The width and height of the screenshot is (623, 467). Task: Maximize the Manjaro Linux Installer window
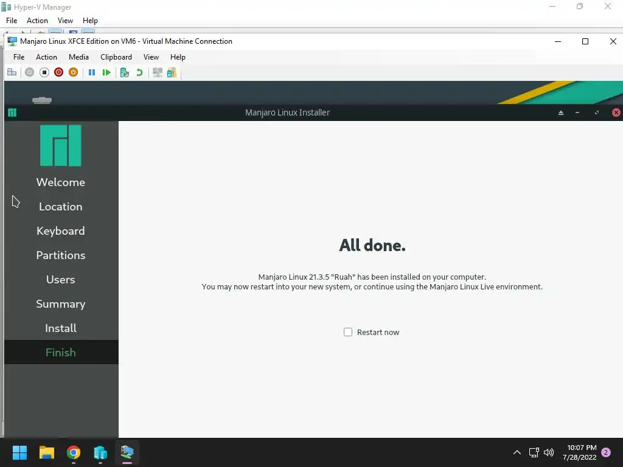pyautogui.click(x=597, y=112)
